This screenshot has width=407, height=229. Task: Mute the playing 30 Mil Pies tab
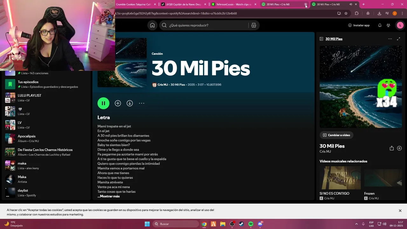click(x=351, y=4)
